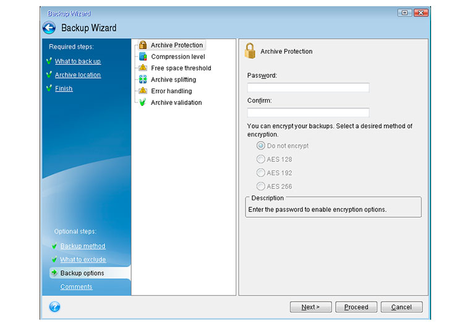The image size is (470, 329).
Task: Select Error handling option
Action: click(171, 91)
